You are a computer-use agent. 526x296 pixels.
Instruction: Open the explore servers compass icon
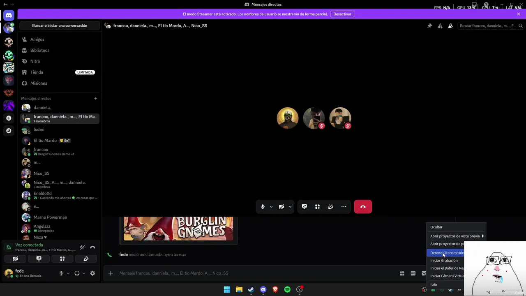9,131
